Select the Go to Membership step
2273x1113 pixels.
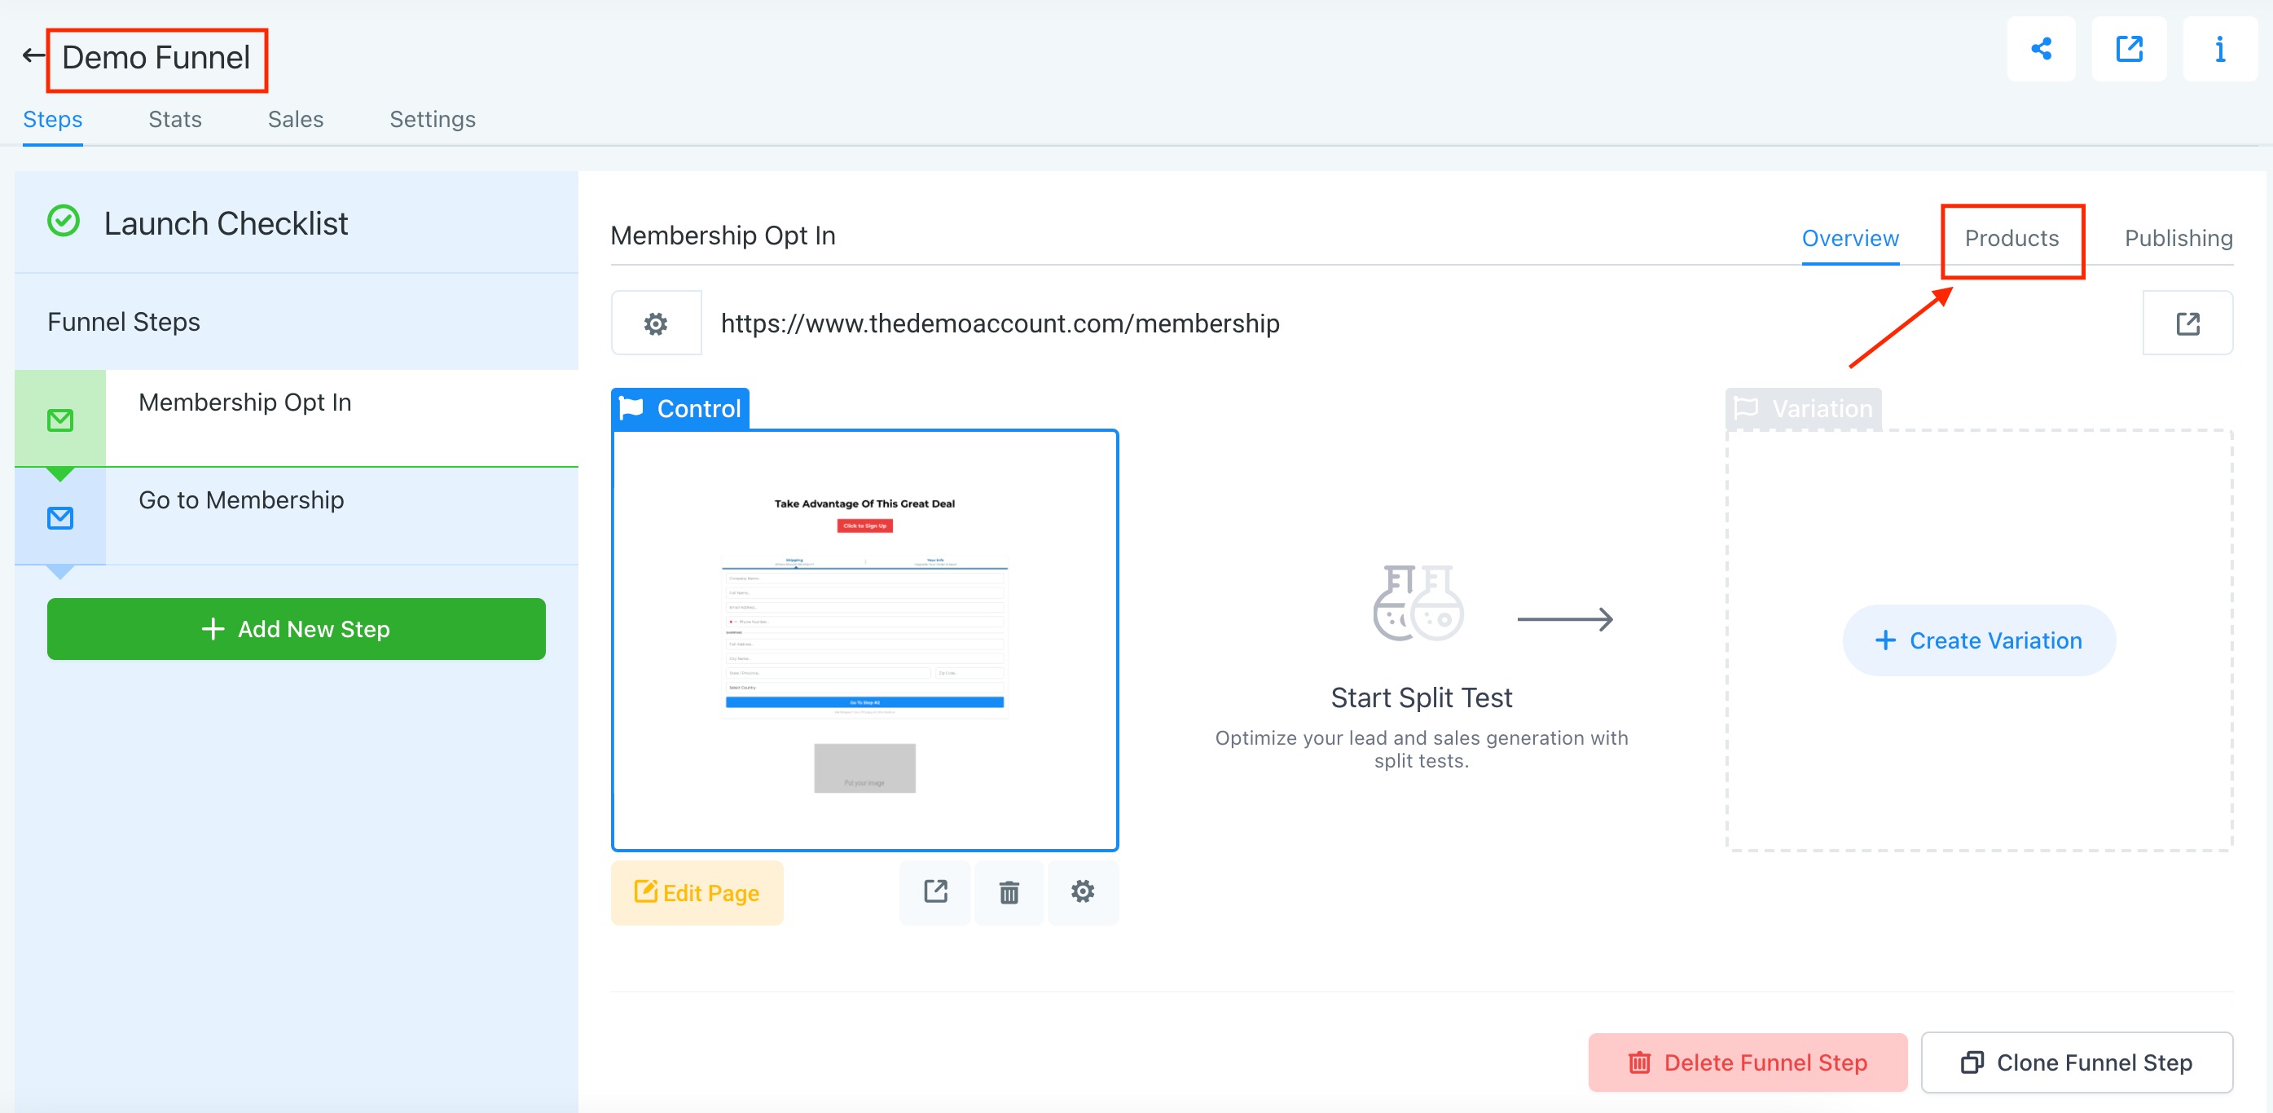[297, 516]
